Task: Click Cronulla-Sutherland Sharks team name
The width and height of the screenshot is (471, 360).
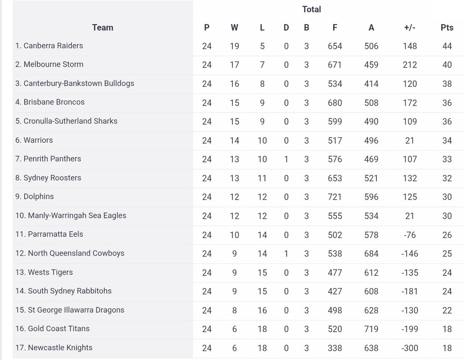Action: (70, 121)
